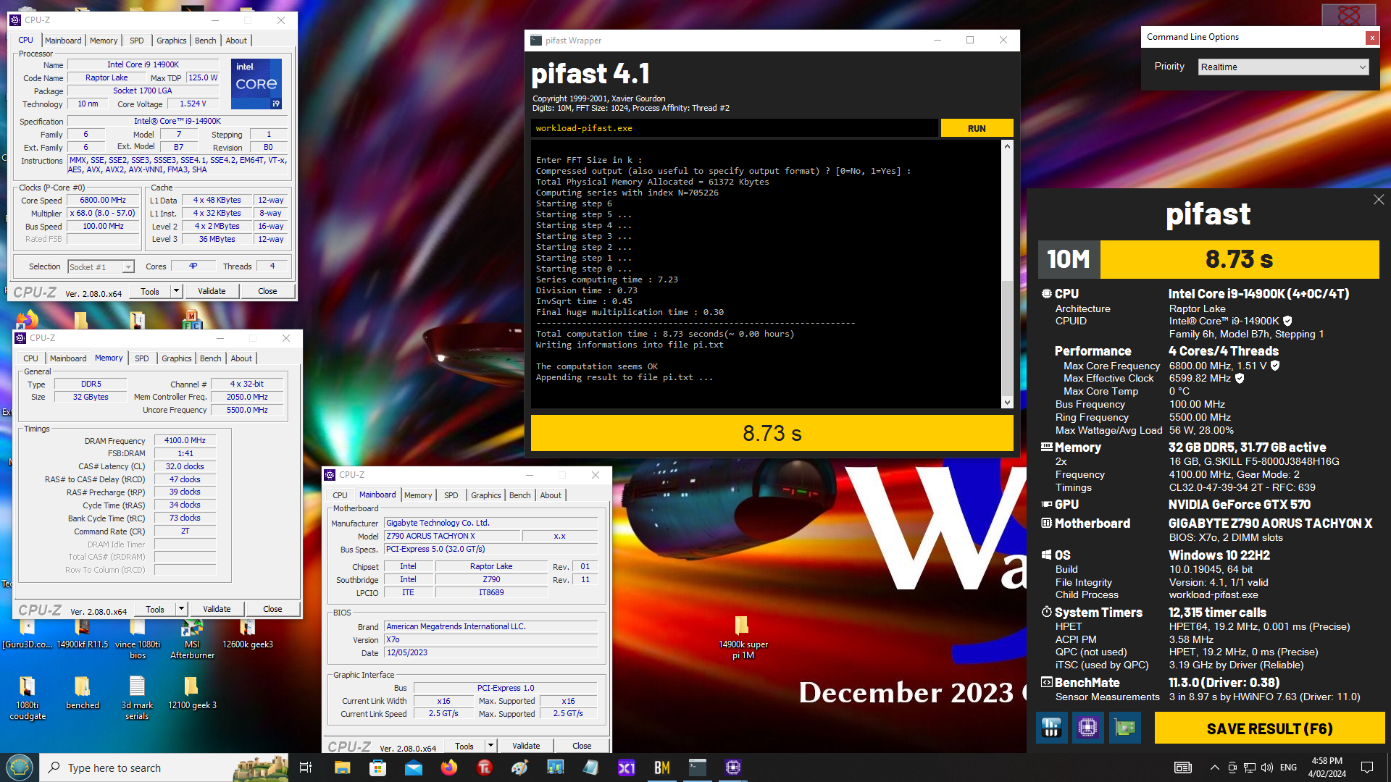
Task: Click the red TL icon in the taskbar
Action: (484, 768)
